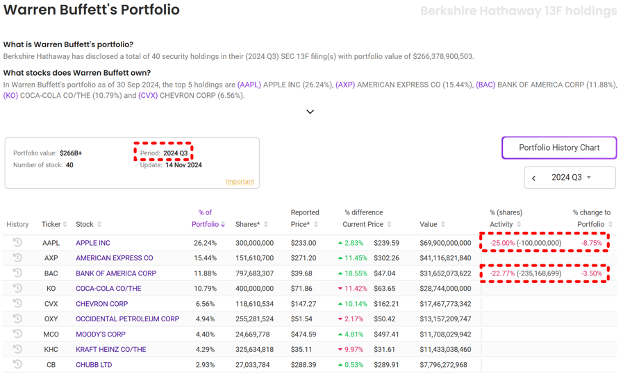623x374 pixels.
Task: Click history icon for Chevron Corp
Action: [17, 304]
